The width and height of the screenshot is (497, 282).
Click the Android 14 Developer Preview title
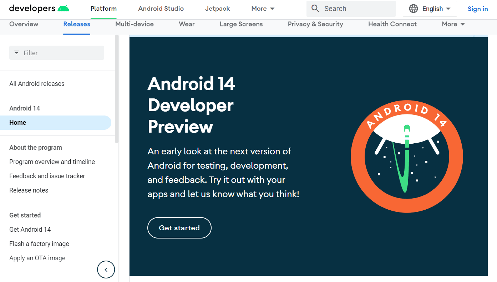191,105
